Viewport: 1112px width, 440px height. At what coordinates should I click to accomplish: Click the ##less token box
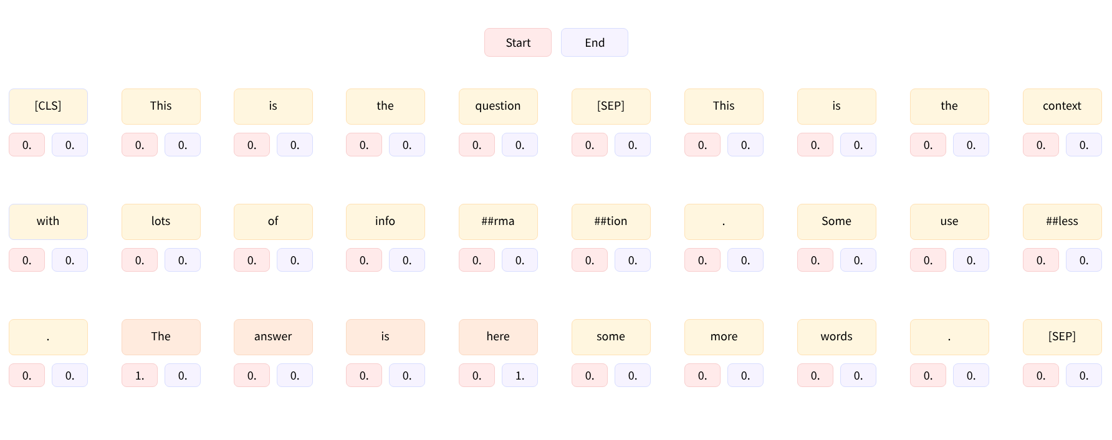click(x=1062, y=222)
